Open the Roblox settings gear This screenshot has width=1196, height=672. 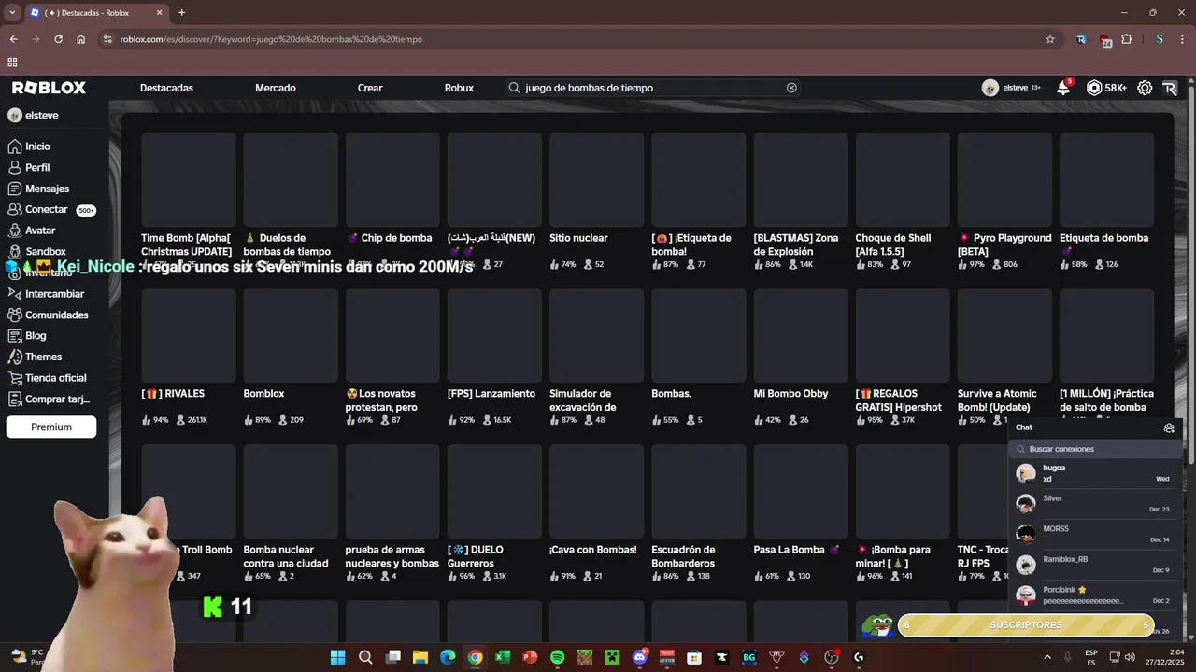(x=1145, y=88)
